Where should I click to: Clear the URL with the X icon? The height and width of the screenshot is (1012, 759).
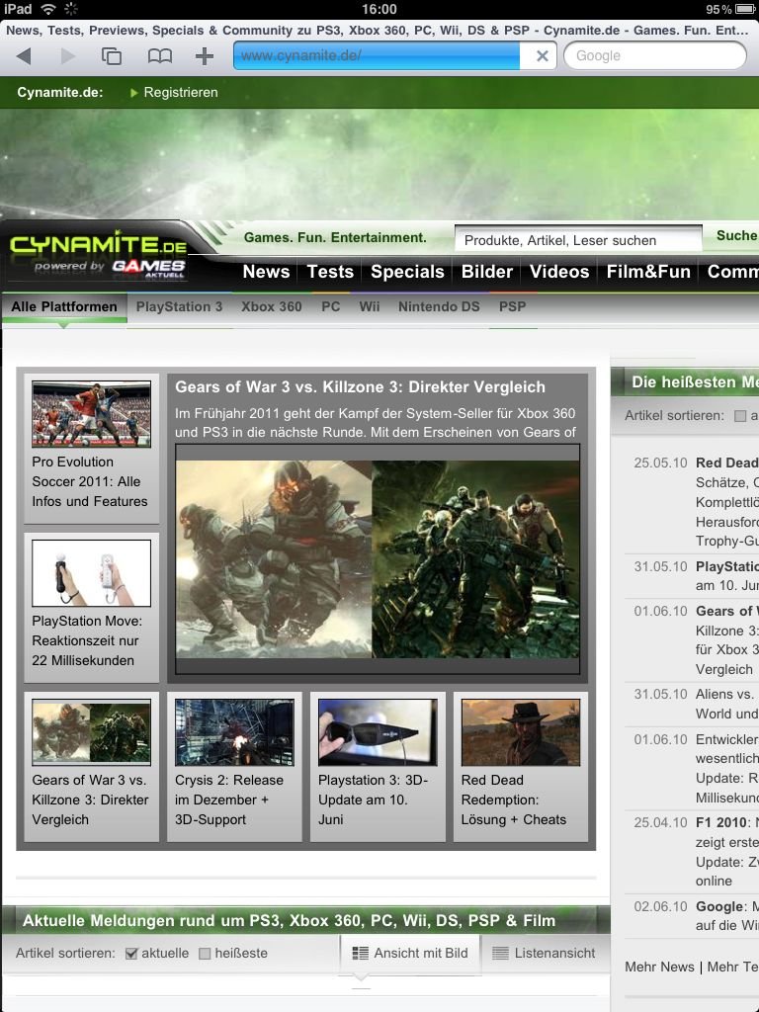(543, 56)
